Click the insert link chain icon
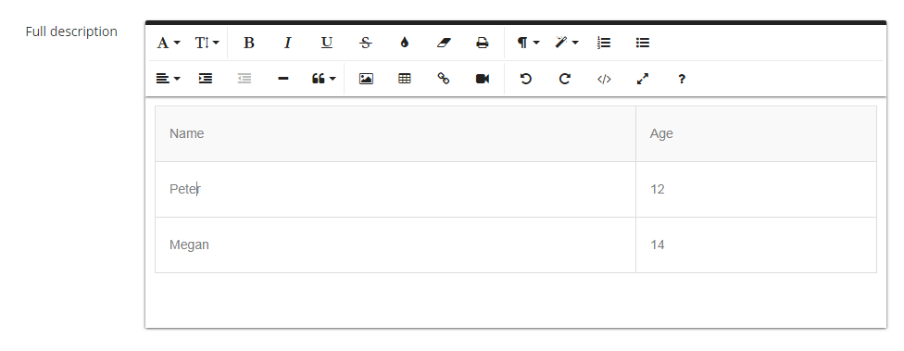Image resolution: width=904 pixels, height=351 pixels. [444, 79]
